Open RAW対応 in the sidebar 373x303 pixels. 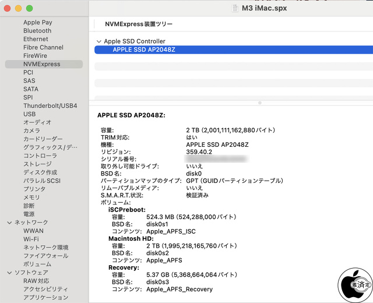point(36,281)
